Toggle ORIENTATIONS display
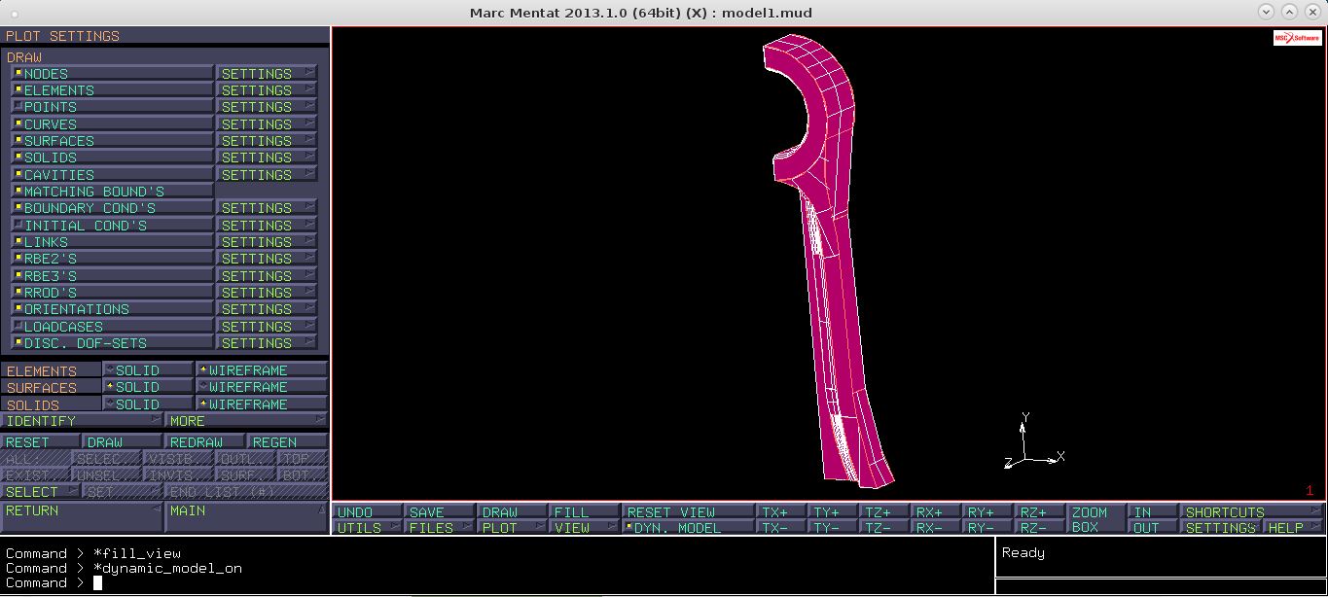 pos(112,309)
